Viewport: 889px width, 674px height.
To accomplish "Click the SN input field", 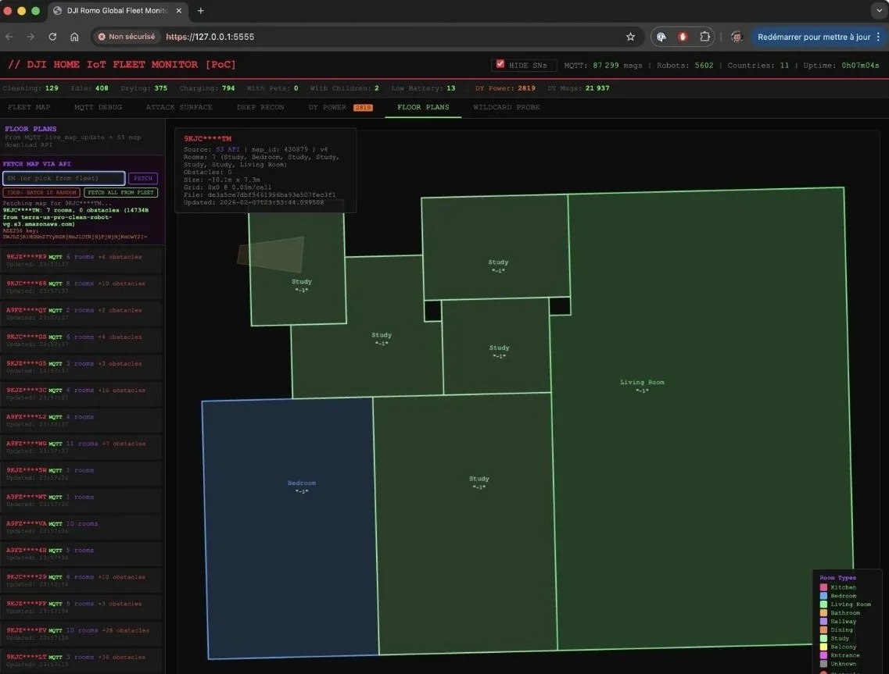I will pyautogui.click(x=63, y=178).
